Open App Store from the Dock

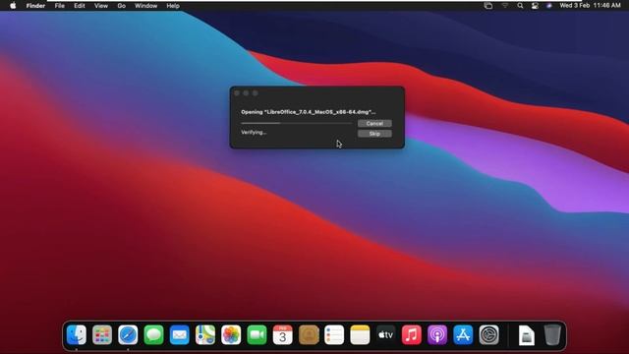coord(463,334)
